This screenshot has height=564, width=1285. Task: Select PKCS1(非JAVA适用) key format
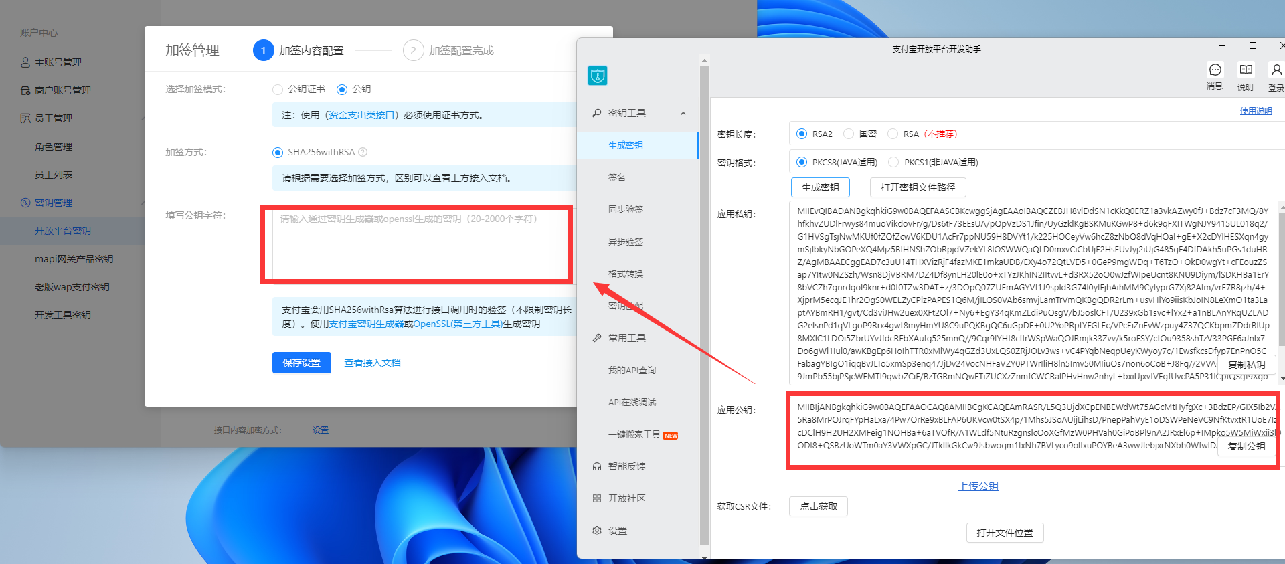click(893, 162)
